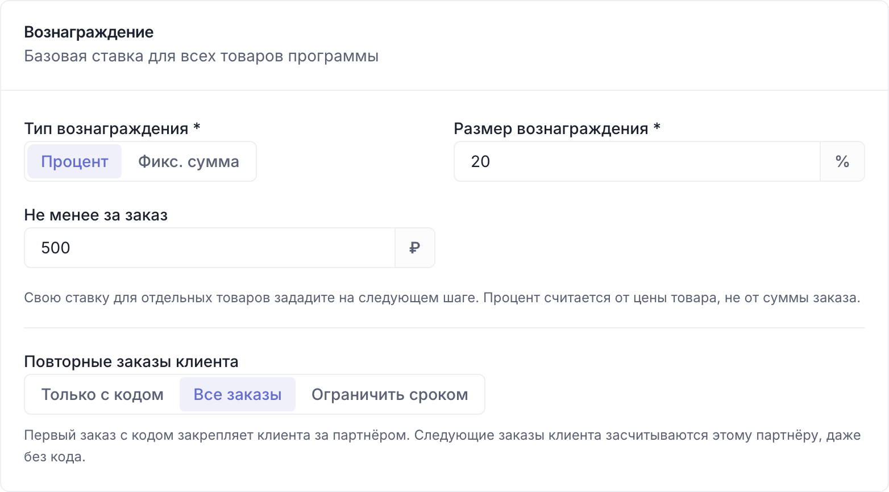Click the Не менее за заказ label
Screen dimensions: 889x492
click(x=96, y=215)
